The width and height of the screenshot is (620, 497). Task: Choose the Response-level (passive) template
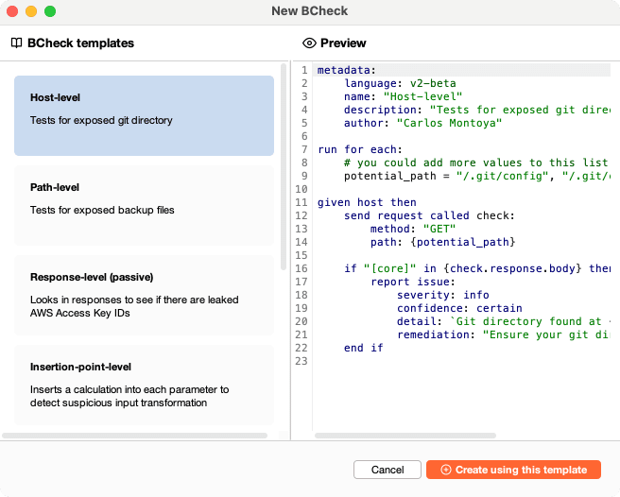coord(144,294)
